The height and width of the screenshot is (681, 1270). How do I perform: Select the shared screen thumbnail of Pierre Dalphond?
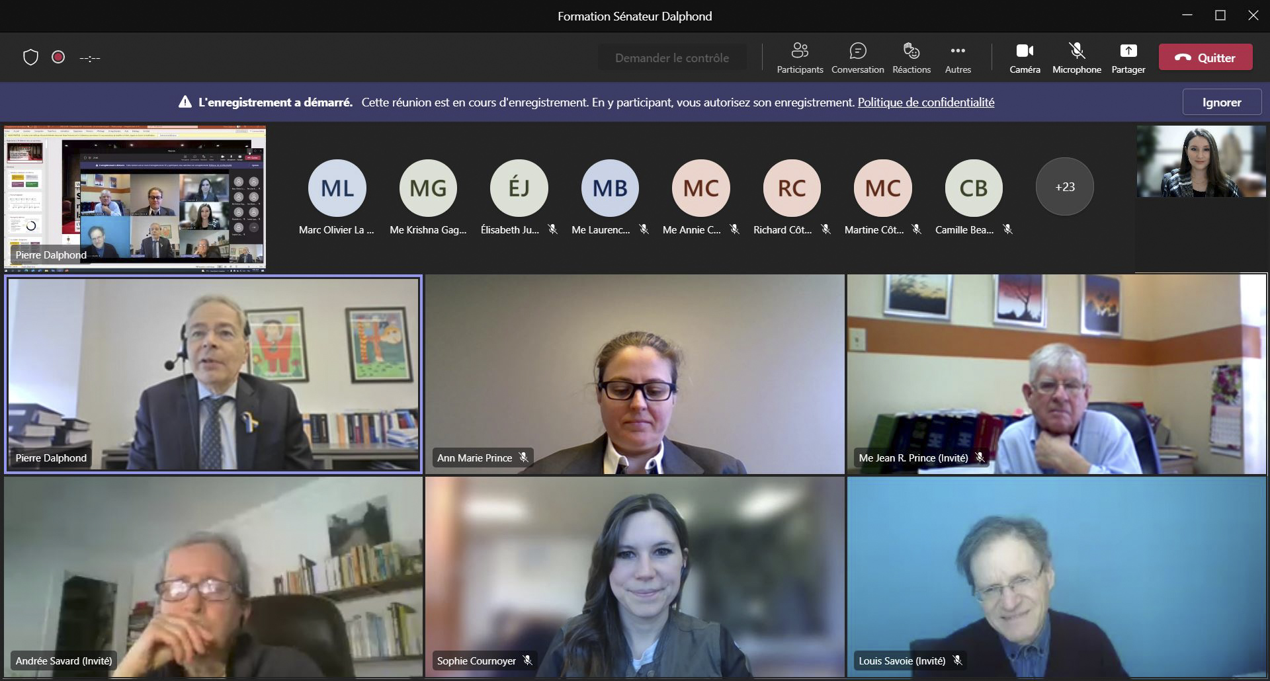(x=135, y=197)
